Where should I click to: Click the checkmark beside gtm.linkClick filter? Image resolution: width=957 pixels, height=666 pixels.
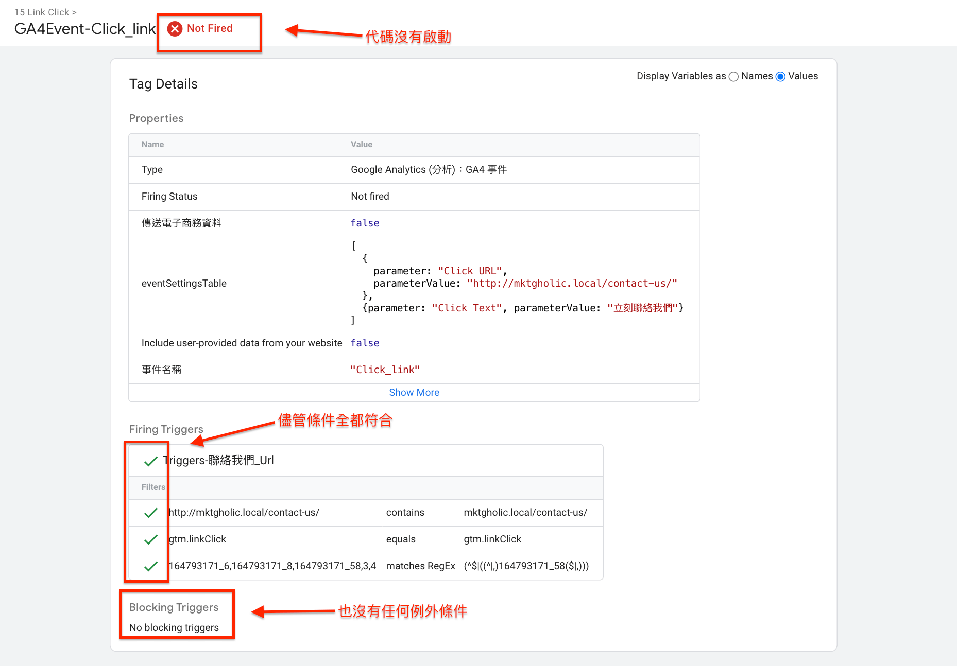click(x=150, y=539)
